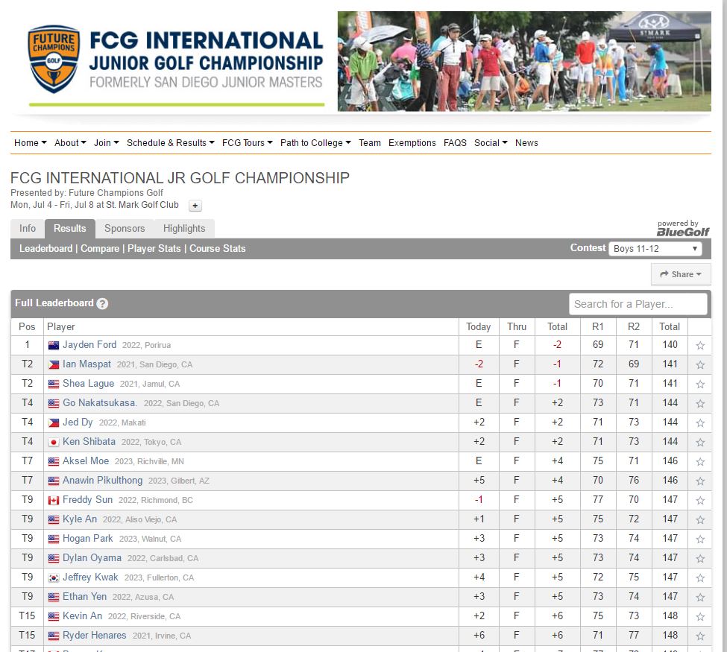Select the Results tab

point(70,229)
